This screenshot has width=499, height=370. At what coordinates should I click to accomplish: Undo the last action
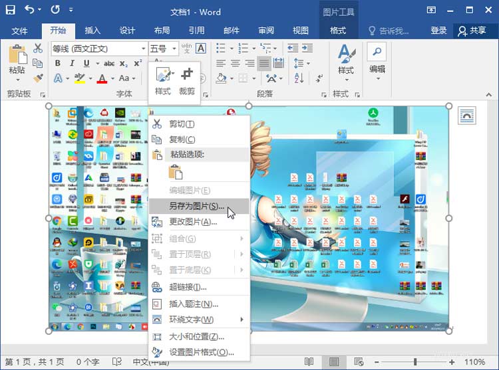pos(29,10)
